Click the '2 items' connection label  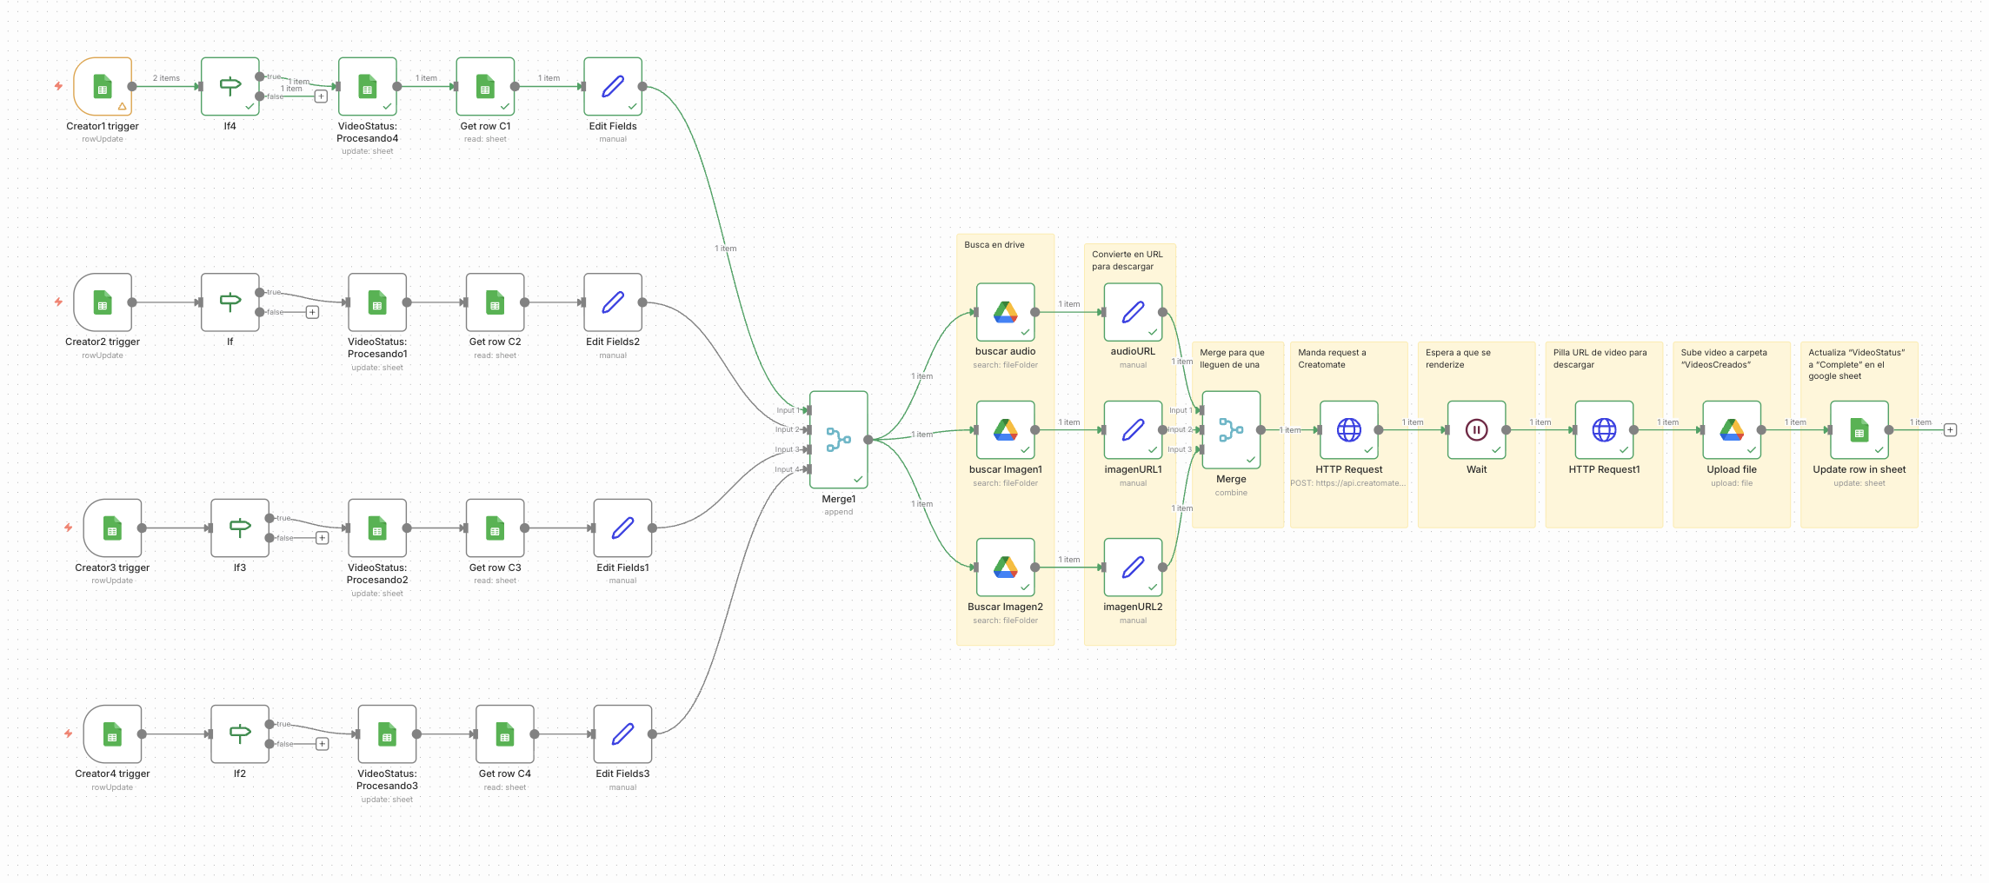pyautogui.click(x=166, y=78)
